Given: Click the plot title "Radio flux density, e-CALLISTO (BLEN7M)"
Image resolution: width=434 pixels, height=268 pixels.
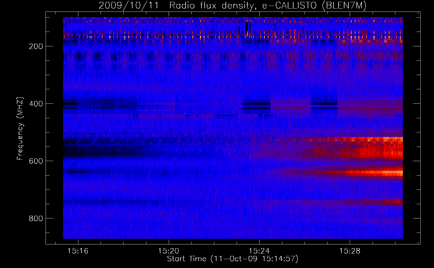Looking at the screenshot, I should point(268,6).
